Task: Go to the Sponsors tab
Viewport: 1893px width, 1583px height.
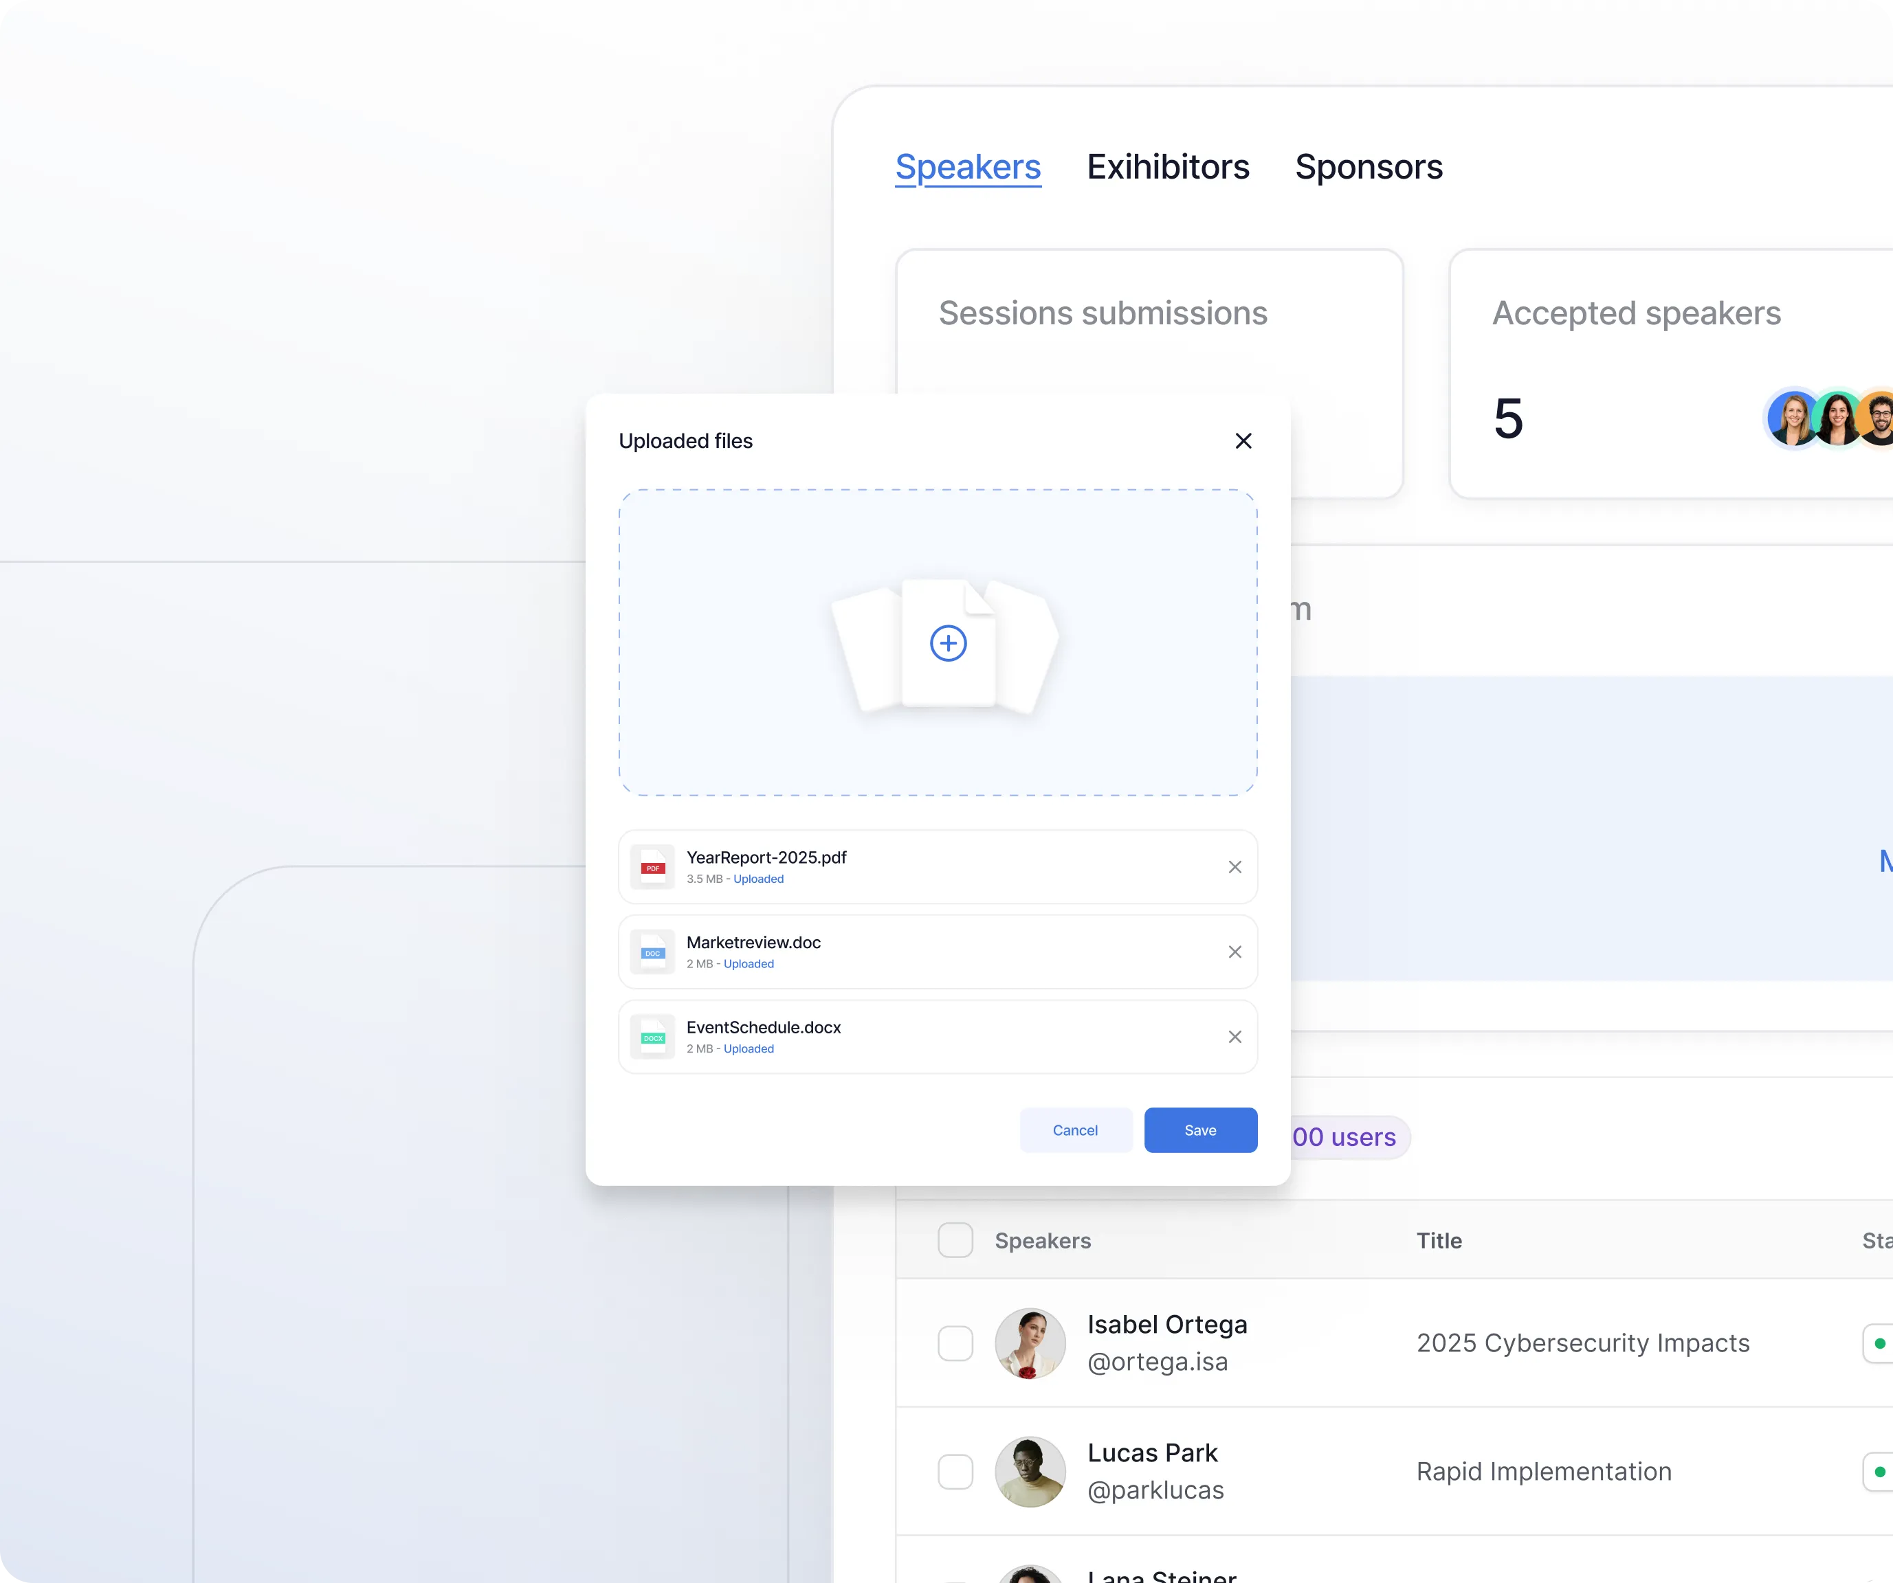Action: click(1369, 168)
